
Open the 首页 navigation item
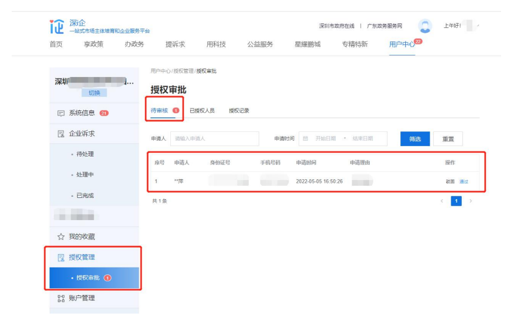click(x=56, y=44)
